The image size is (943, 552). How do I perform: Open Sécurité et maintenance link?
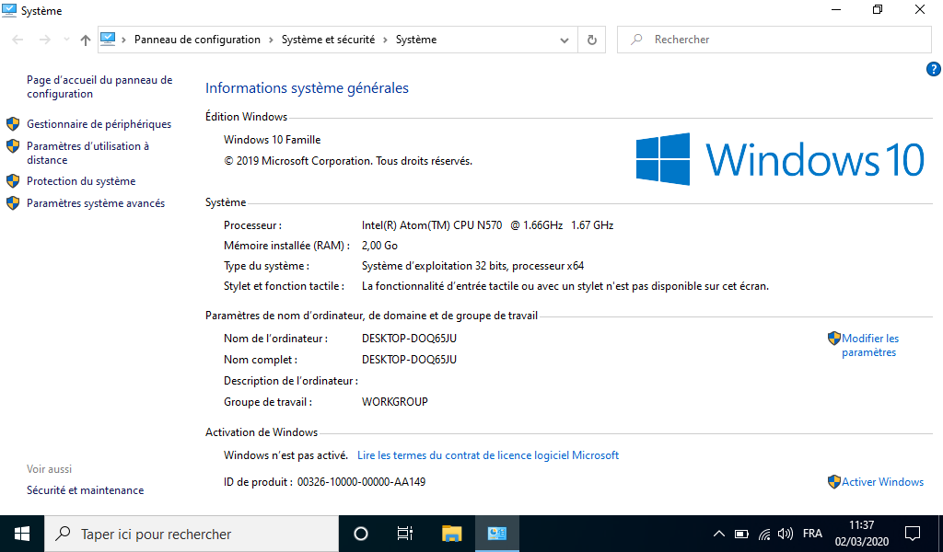click(x=85, y=490)
